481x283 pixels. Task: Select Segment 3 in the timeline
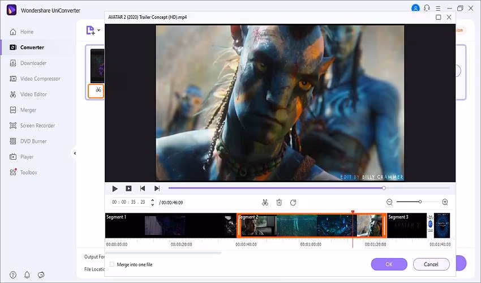click(x=407, y=226)
